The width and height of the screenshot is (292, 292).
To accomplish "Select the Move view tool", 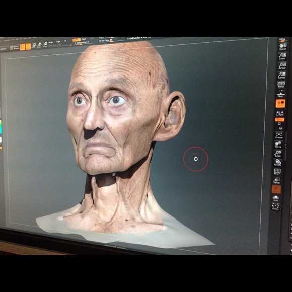I will point(278,144).
